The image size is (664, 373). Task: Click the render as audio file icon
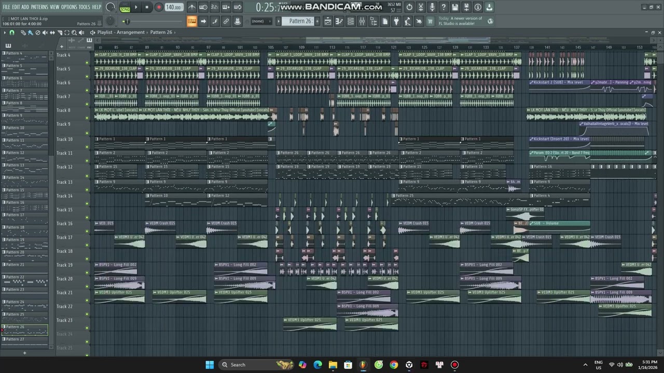[466, 7]
